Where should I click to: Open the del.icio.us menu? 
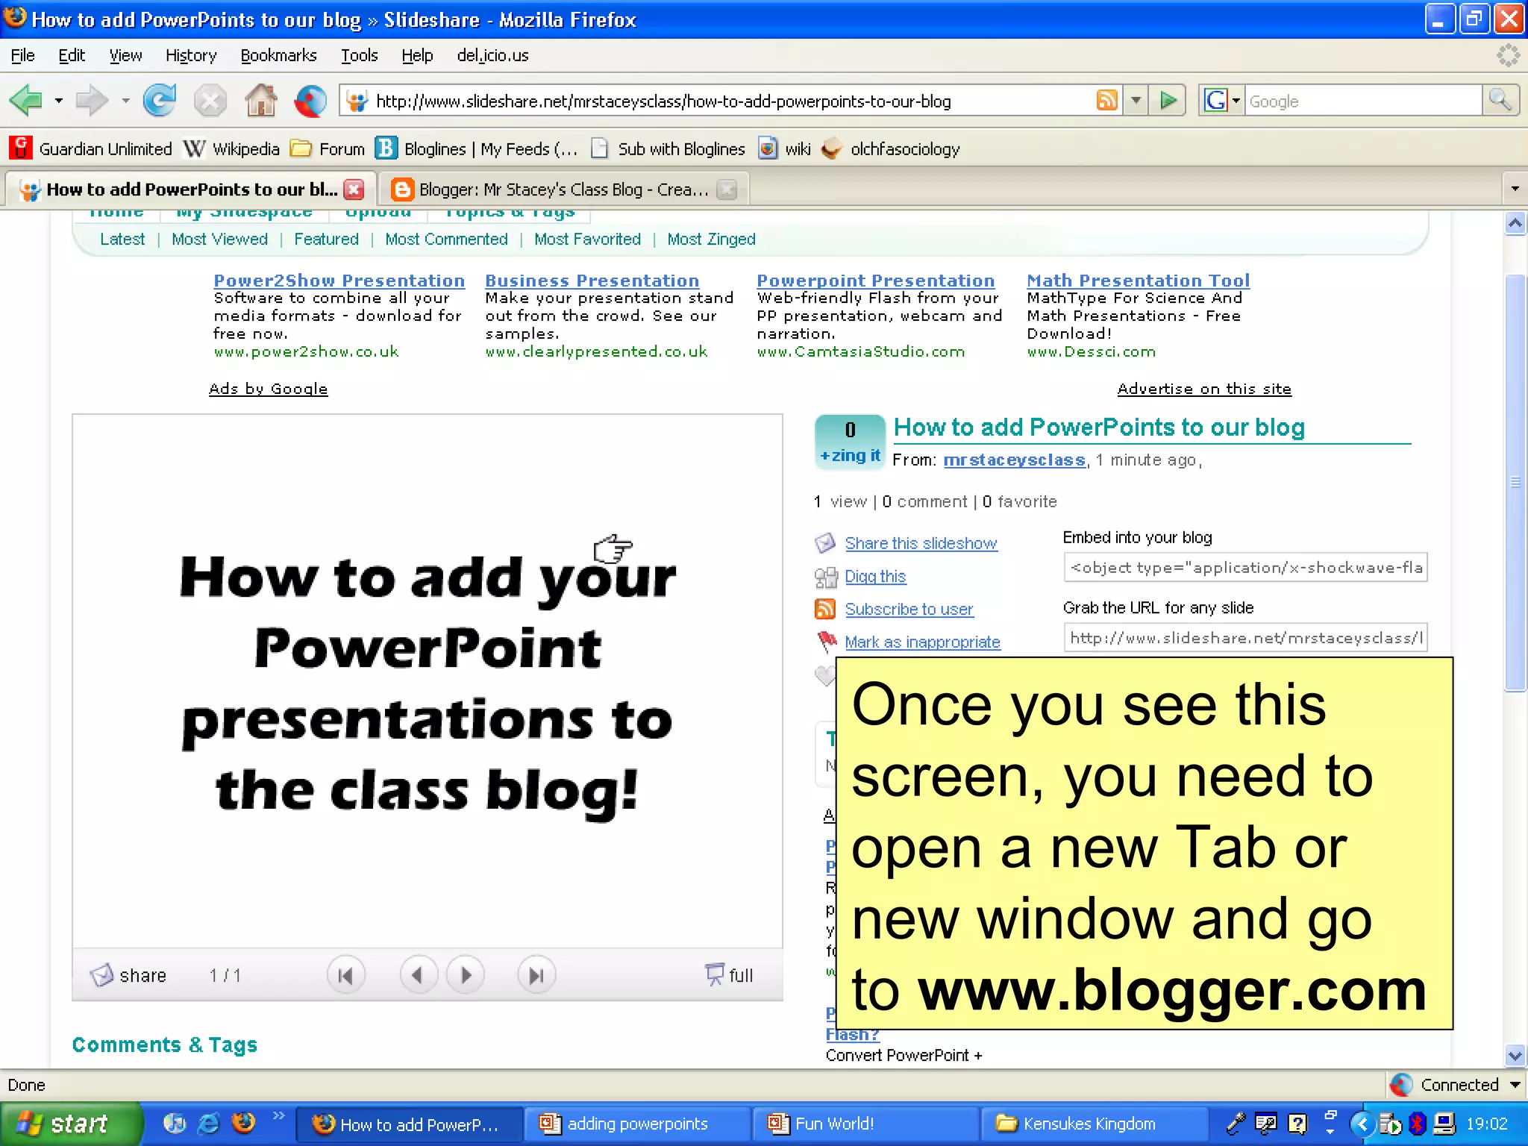point(493,55)
